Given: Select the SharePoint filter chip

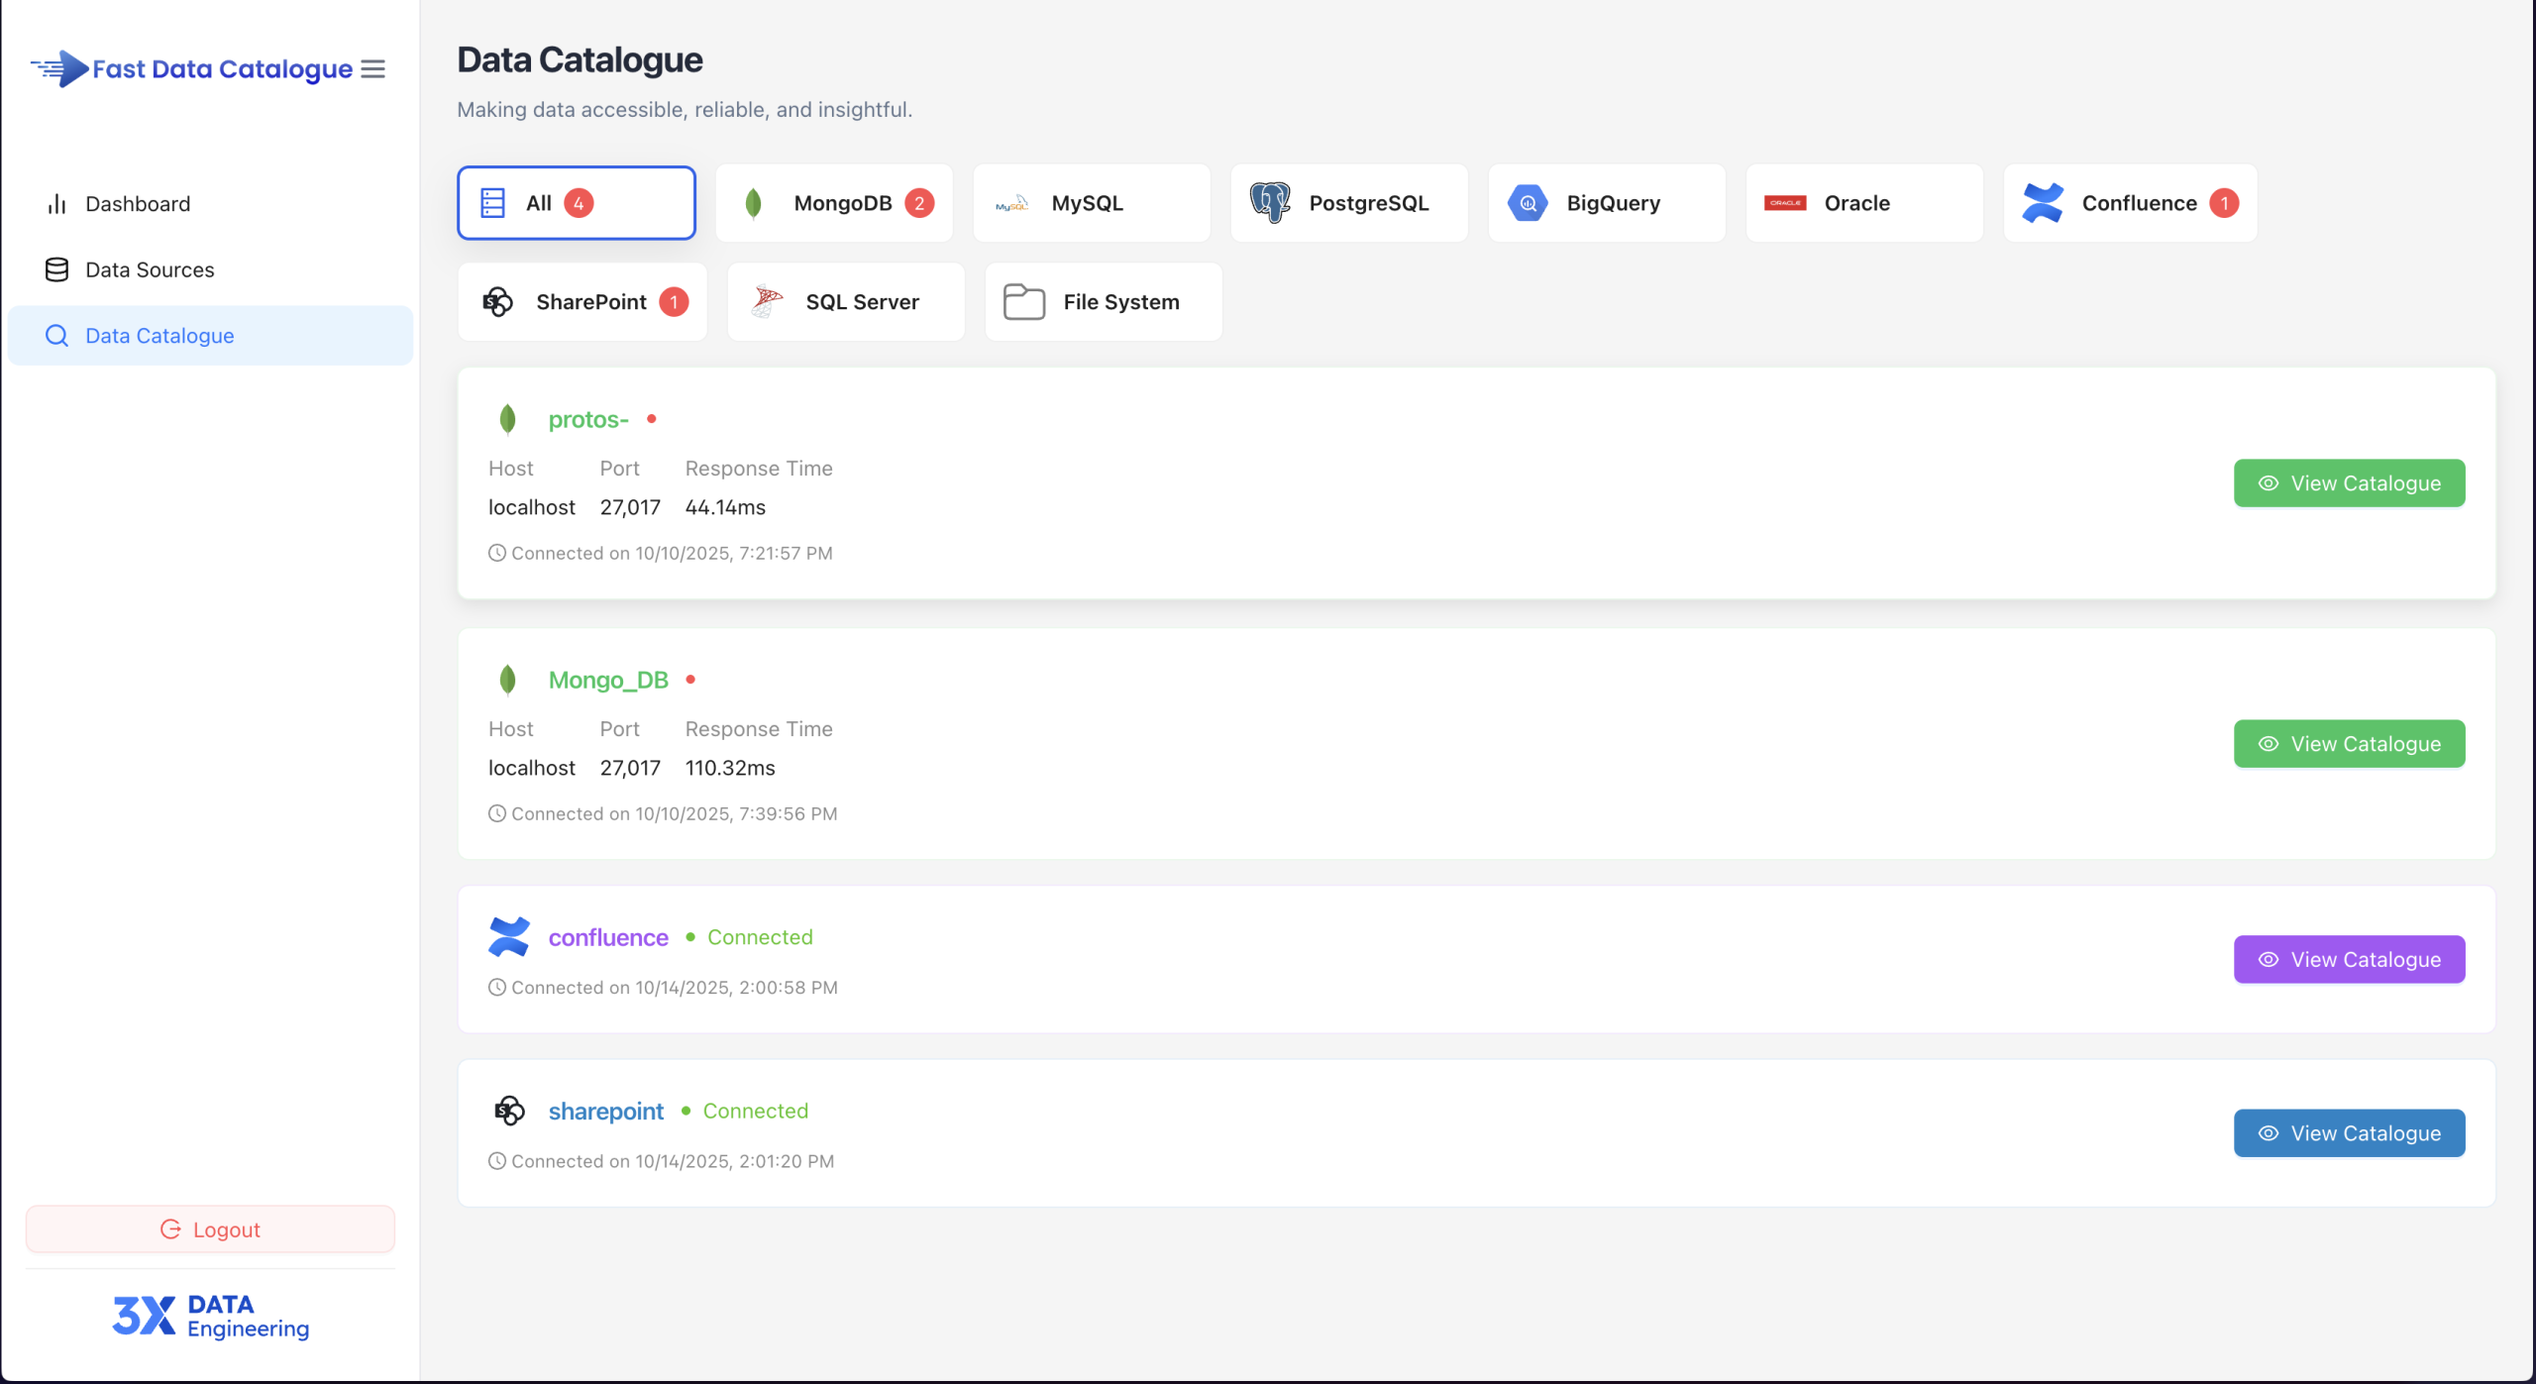Looking at the screenshot, I should click(582, 301).
